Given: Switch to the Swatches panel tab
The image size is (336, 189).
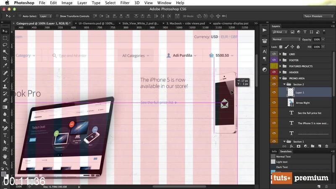Looking at the screenshot, I should pyautogui.click(x=286, y=151).
